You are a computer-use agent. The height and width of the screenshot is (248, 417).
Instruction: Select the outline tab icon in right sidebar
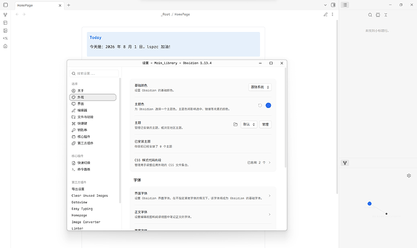tap(345, 5)
